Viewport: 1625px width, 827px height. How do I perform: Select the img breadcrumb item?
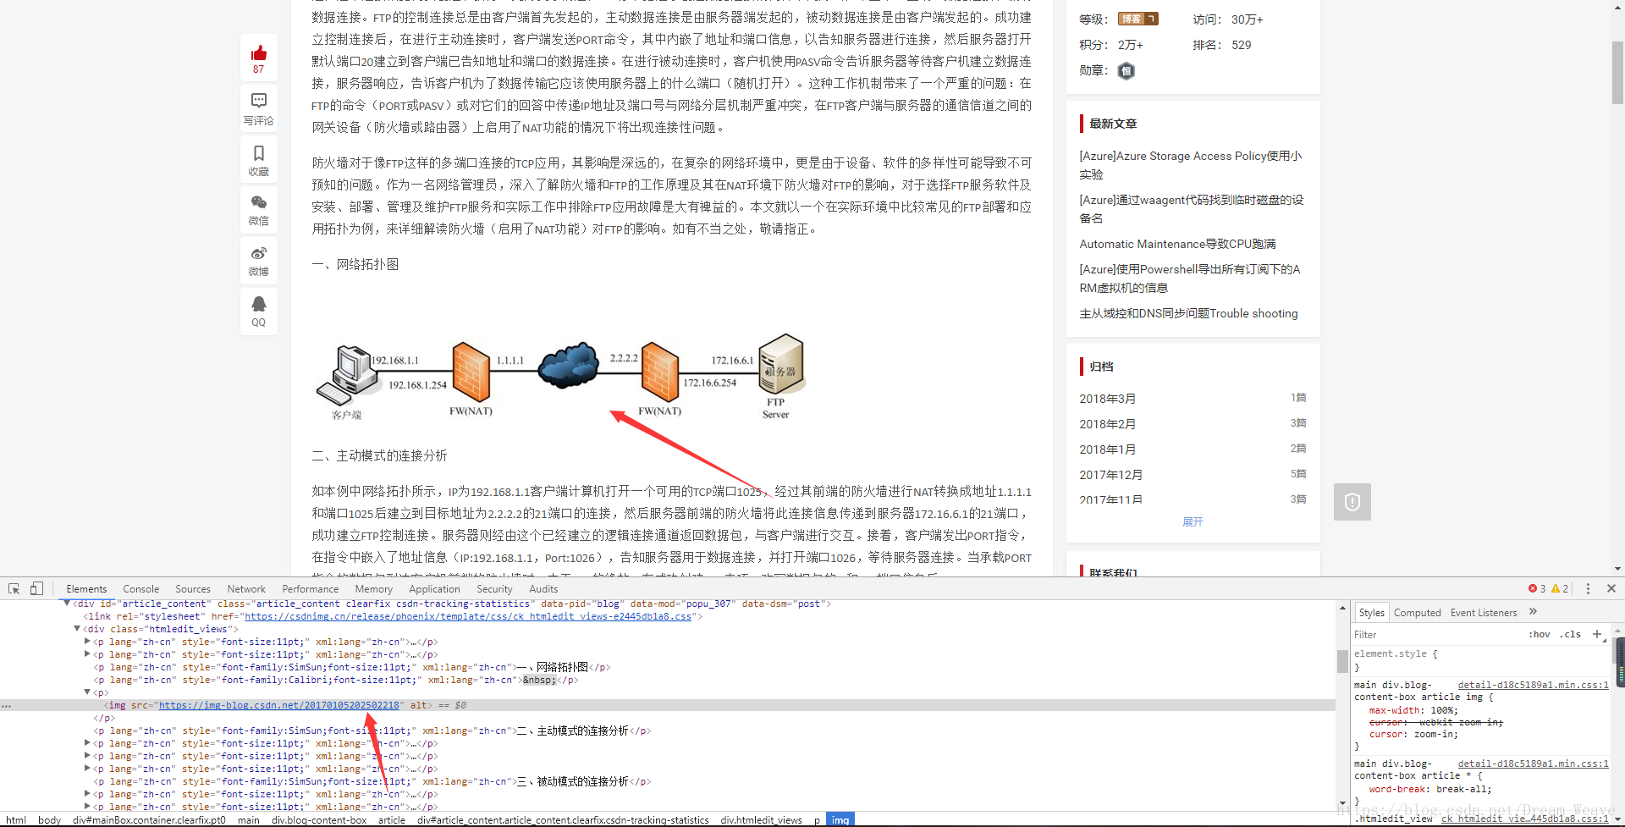(x=840, y=819)
